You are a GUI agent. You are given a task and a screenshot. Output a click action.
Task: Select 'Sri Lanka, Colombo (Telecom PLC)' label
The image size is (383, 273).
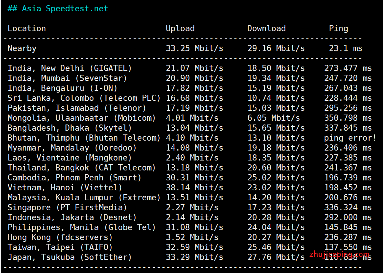(84, 98)
